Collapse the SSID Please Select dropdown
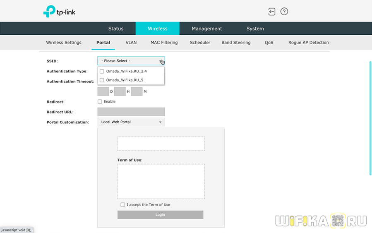Image resolution: width=372 pixels, height=233 pixels. pos(131,61)
